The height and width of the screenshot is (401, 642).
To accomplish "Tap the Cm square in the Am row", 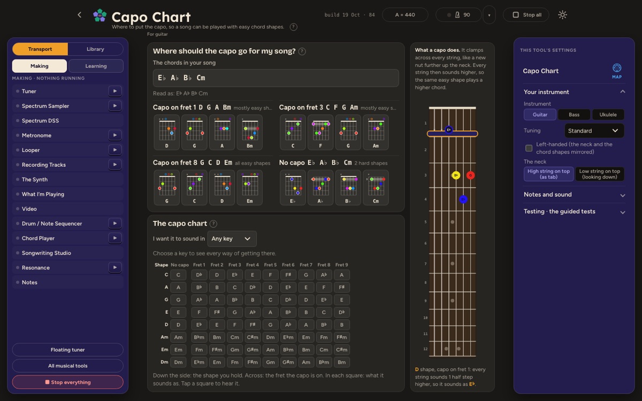I will tap(234, 337).
